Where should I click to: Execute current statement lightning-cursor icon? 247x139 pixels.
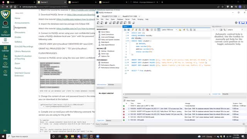pos(136,30)
